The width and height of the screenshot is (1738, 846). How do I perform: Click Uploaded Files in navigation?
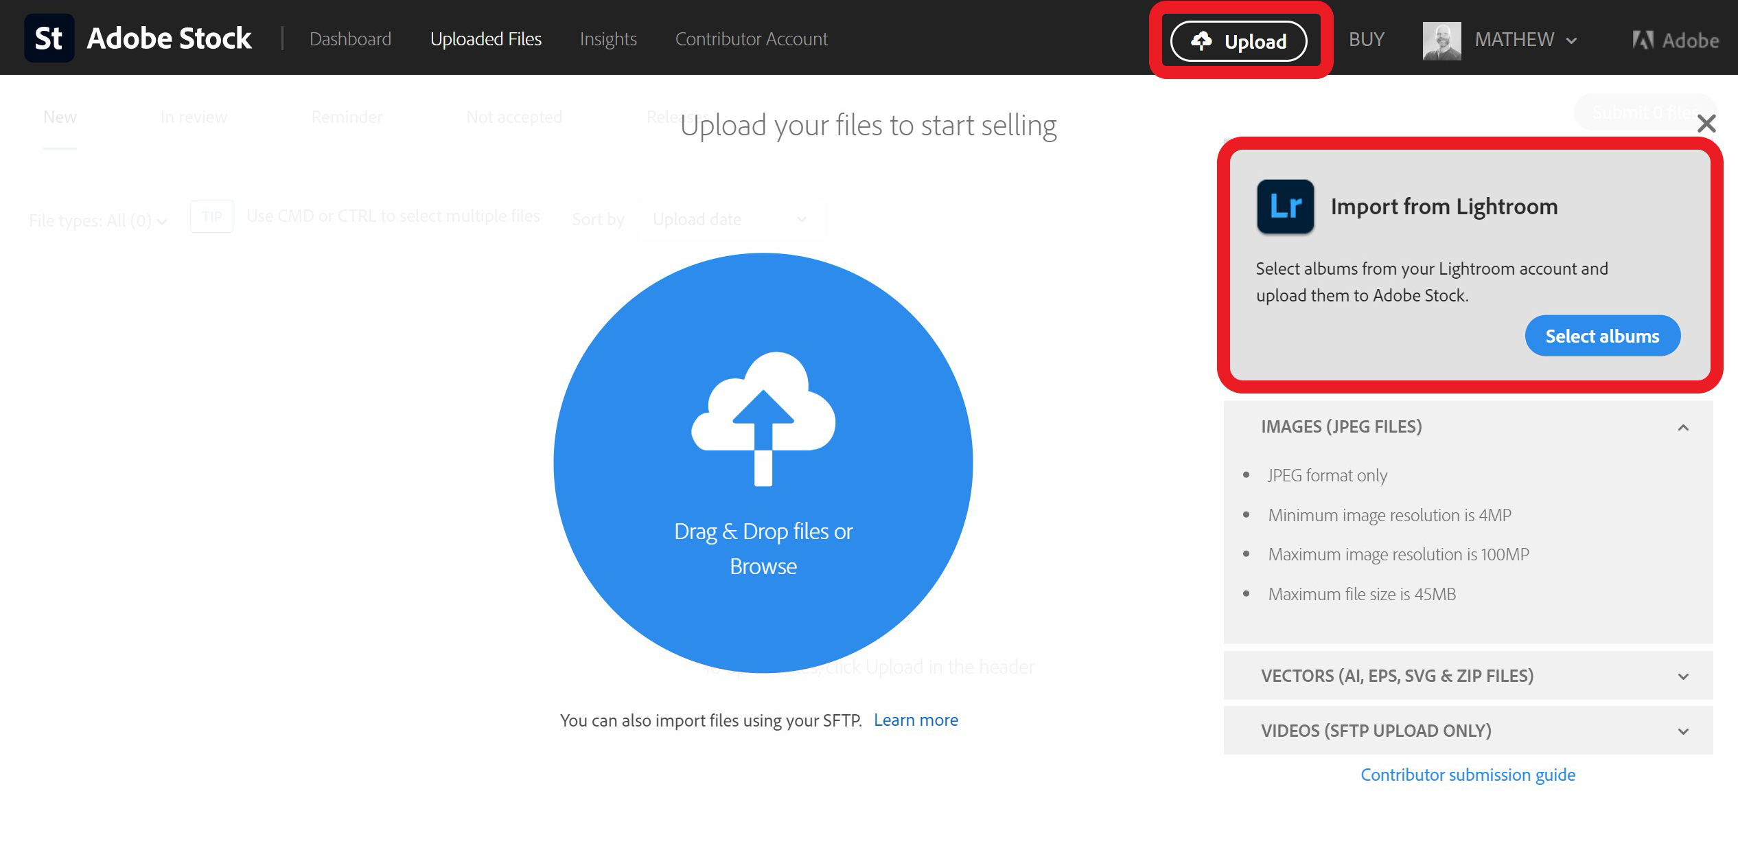(485, 39)
